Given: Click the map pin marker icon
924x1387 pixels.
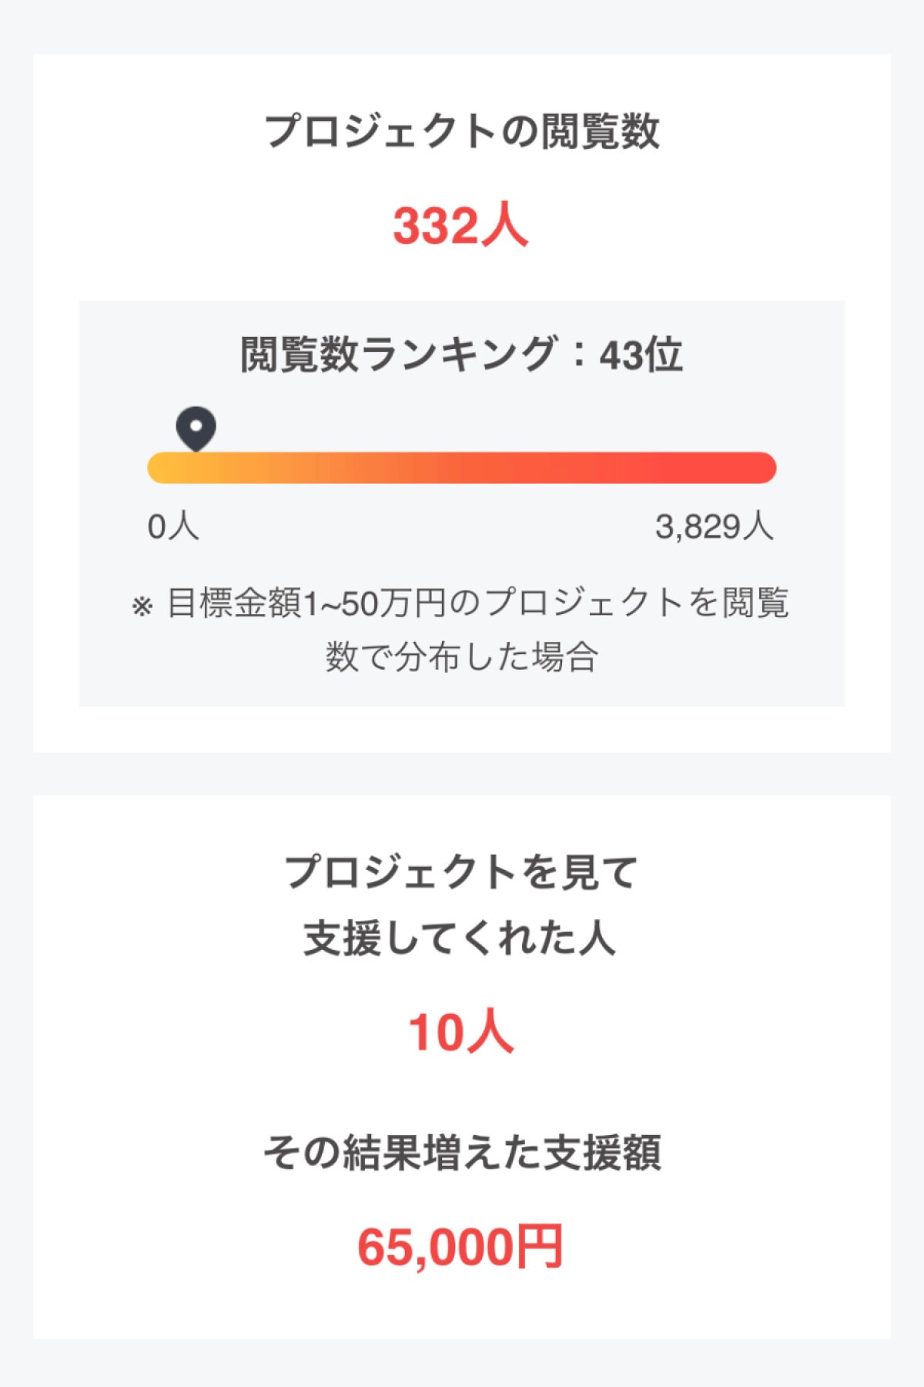Looking at the screenshot, I should coord(196,428).
